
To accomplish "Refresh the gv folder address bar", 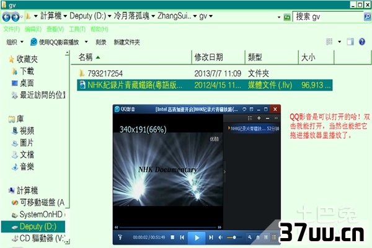I will point(287,17).
